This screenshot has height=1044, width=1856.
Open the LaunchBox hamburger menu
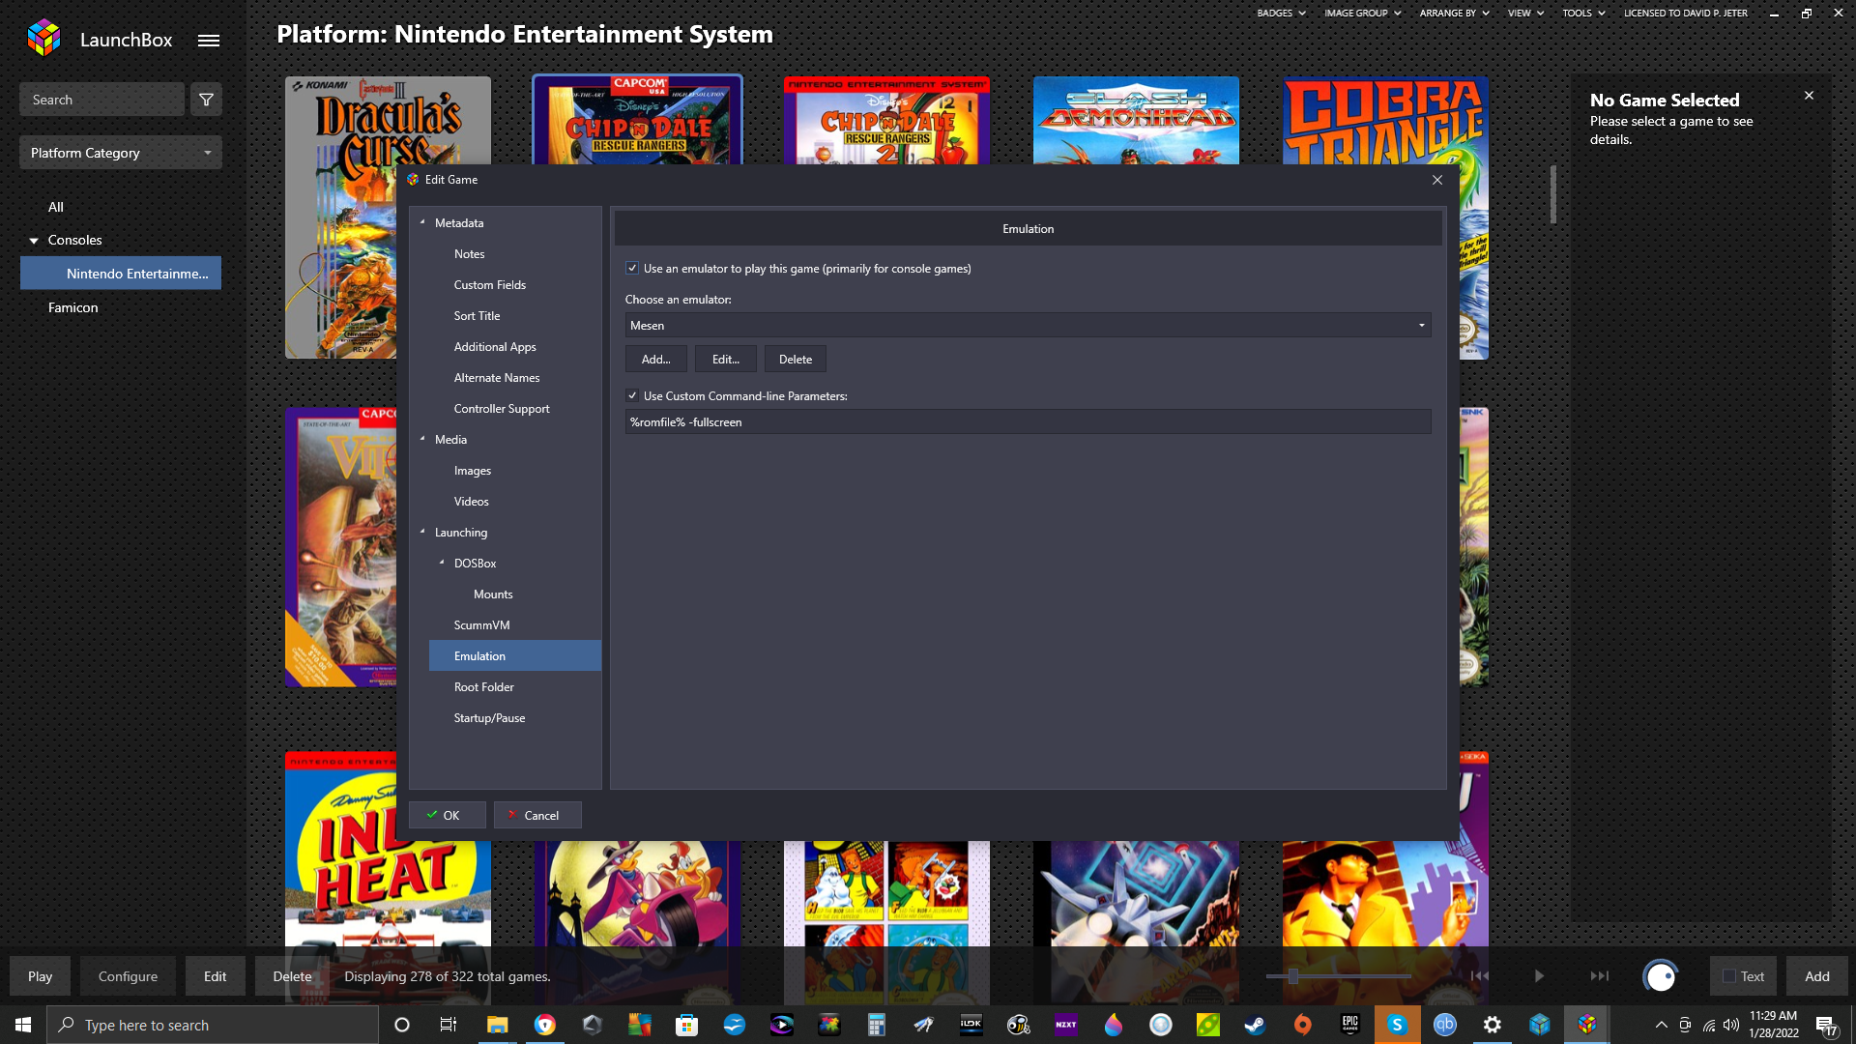click(x=209, y=41)
